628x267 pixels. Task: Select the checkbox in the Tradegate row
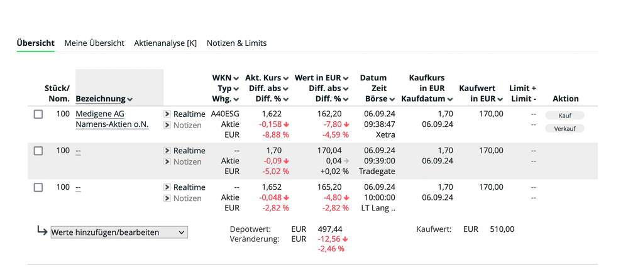38,151
